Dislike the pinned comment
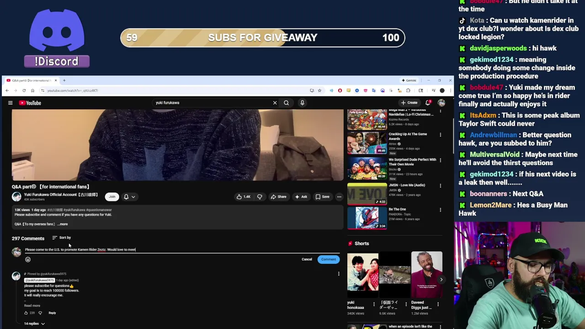 coord(40,313)
